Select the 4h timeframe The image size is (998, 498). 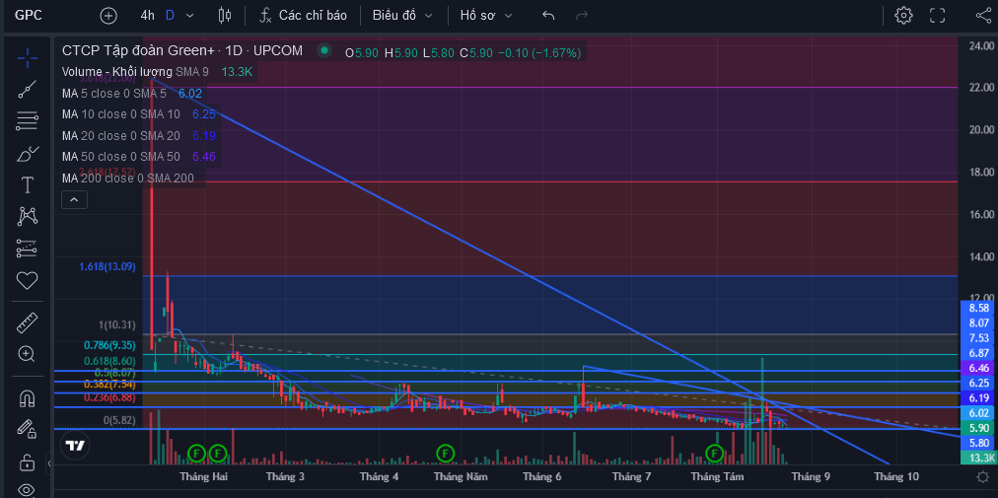tap(147, 15)
